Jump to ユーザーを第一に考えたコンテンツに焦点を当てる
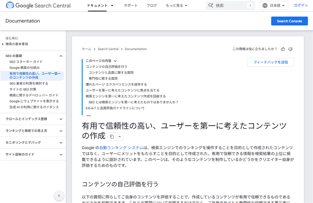 123,90
